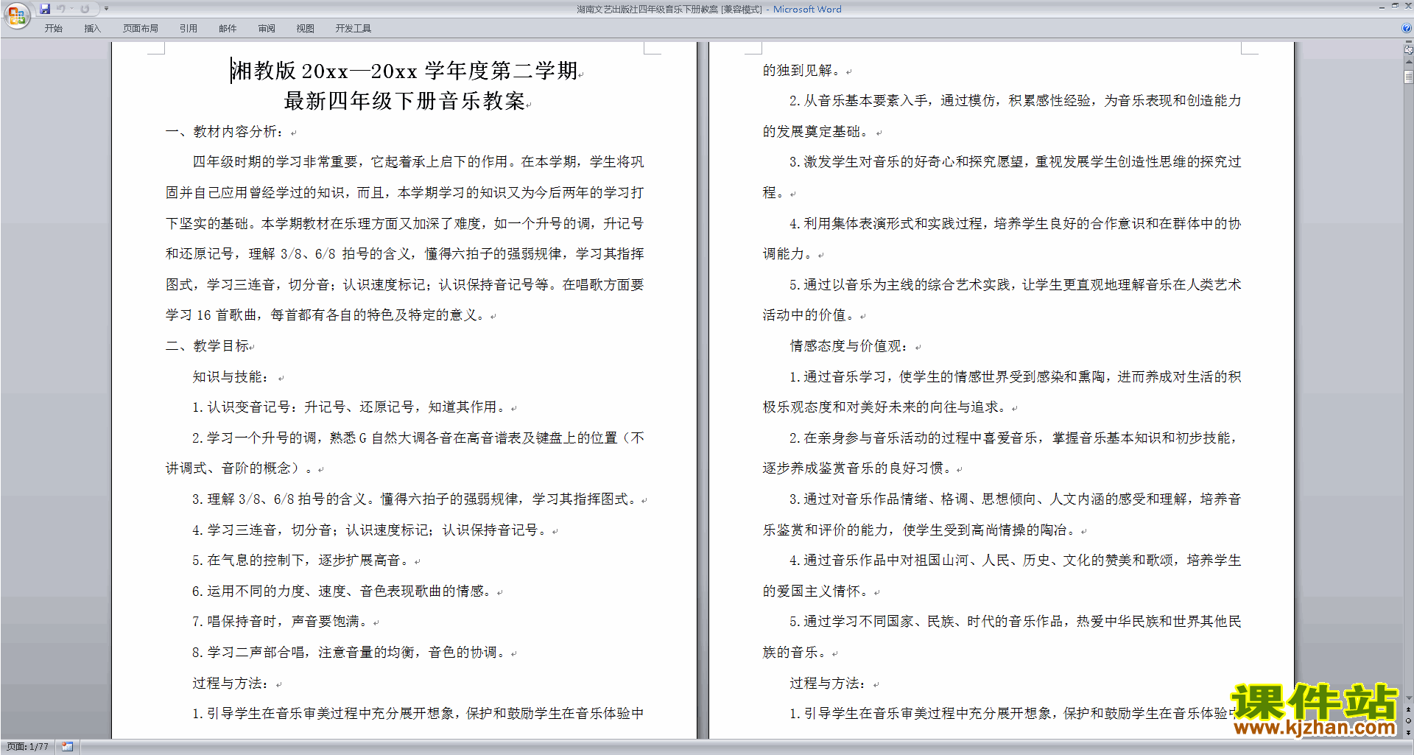Click the line 5.在气息的控制下，逐步扩展高音
Screen dimensions: 1414x755
click(x=300, y=561)
